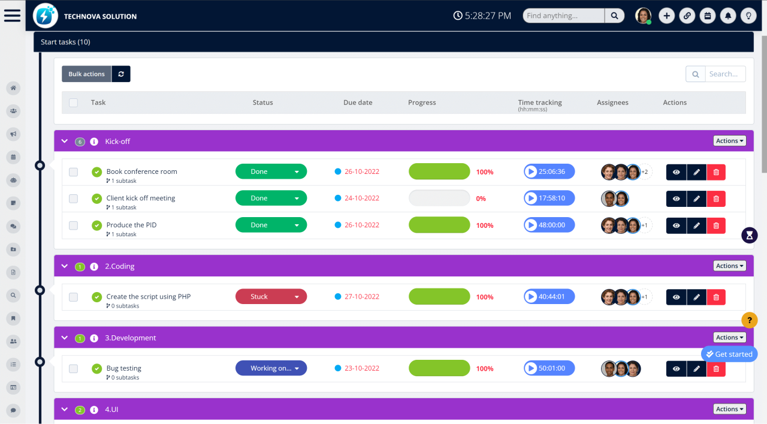Open the calendar icon in the top bar
The width and height of the screenshot is (767, 424).
point(707,16)
